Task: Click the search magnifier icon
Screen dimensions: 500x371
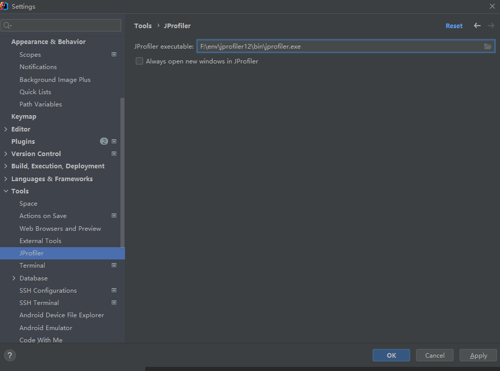Action: [x=7, y=26]
